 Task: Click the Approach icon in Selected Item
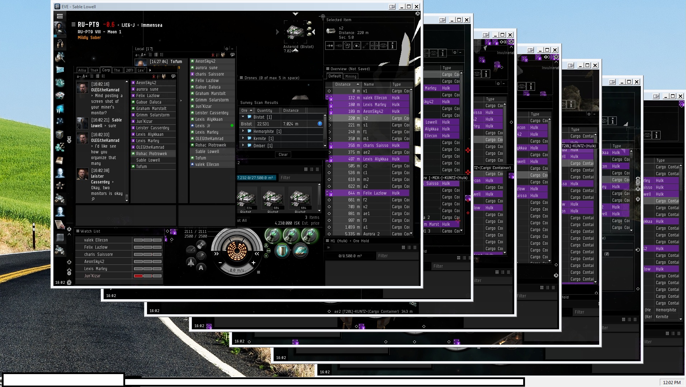coord(330,46)
